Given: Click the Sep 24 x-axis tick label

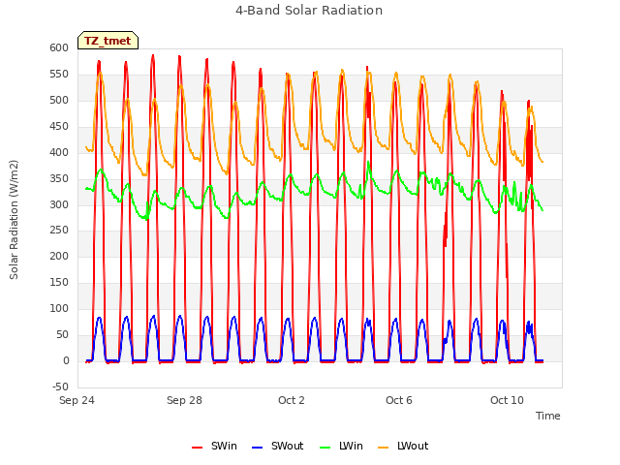Looking at the screenshot, I should point(77,400).
